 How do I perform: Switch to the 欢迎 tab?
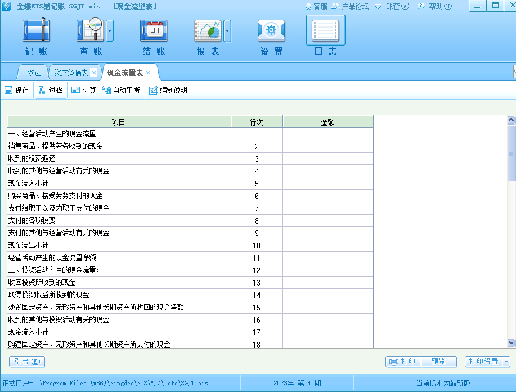pyautogui.click(x=34, y=73)
